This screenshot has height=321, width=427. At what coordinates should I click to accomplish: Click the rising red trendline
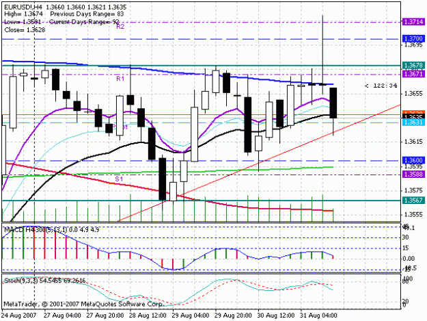[259, 163]
